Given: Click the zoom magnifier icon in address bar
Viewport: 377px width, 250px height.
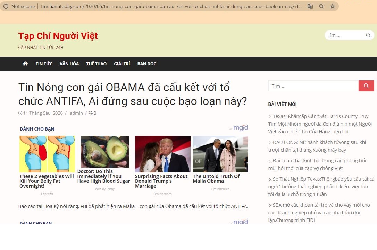Looking at the screenshot, I should click(x=321, y=6).
